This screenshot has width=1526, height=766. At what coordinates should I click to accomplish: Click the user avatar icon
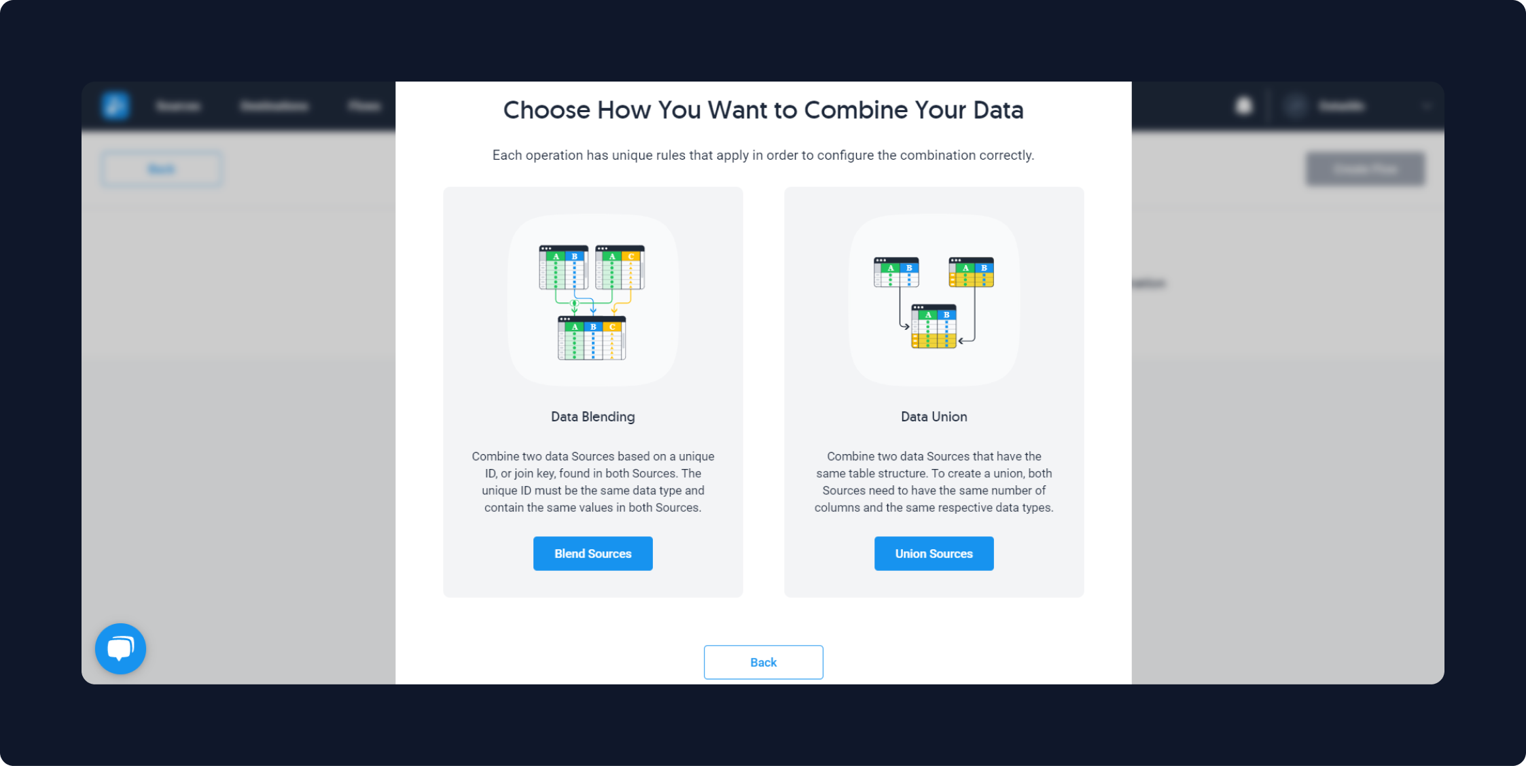[x=1295, y=106]
